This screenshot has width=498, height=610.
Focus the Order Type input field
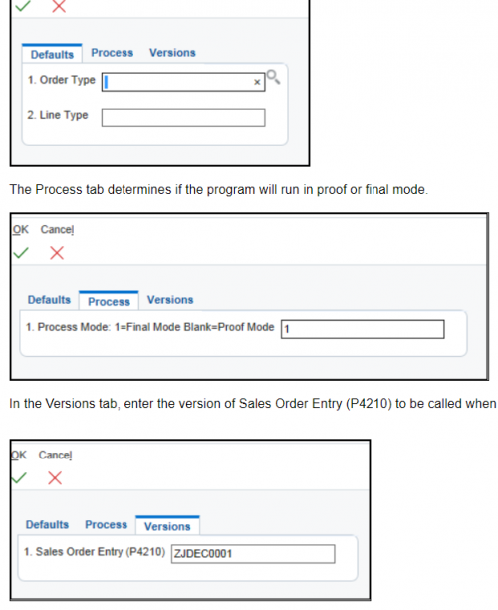[x=183, y=82]
